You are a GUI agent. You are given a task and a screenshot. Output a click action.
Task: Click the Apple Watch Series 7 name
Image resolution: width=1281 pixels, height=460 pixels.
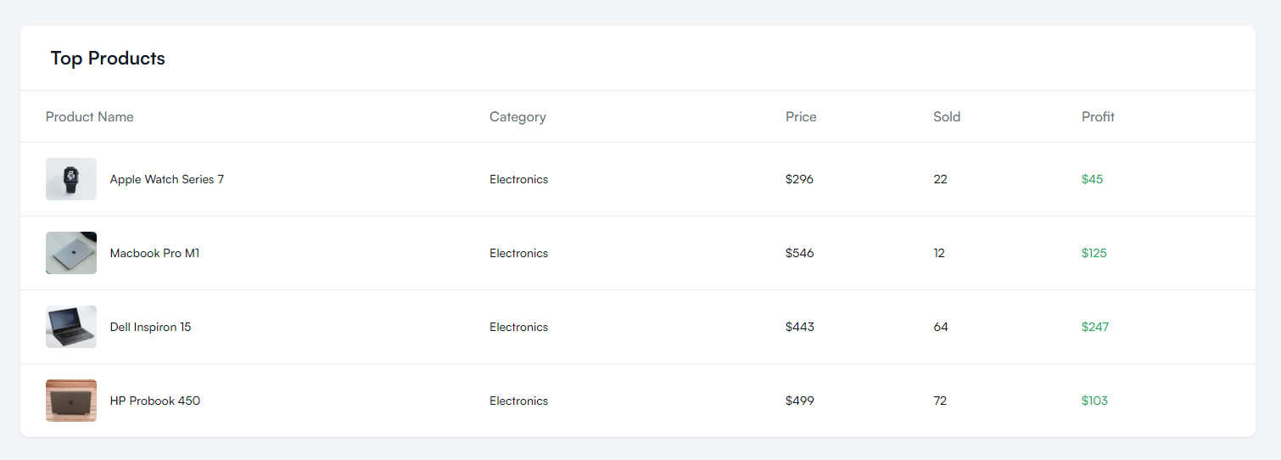pos(167,179)
